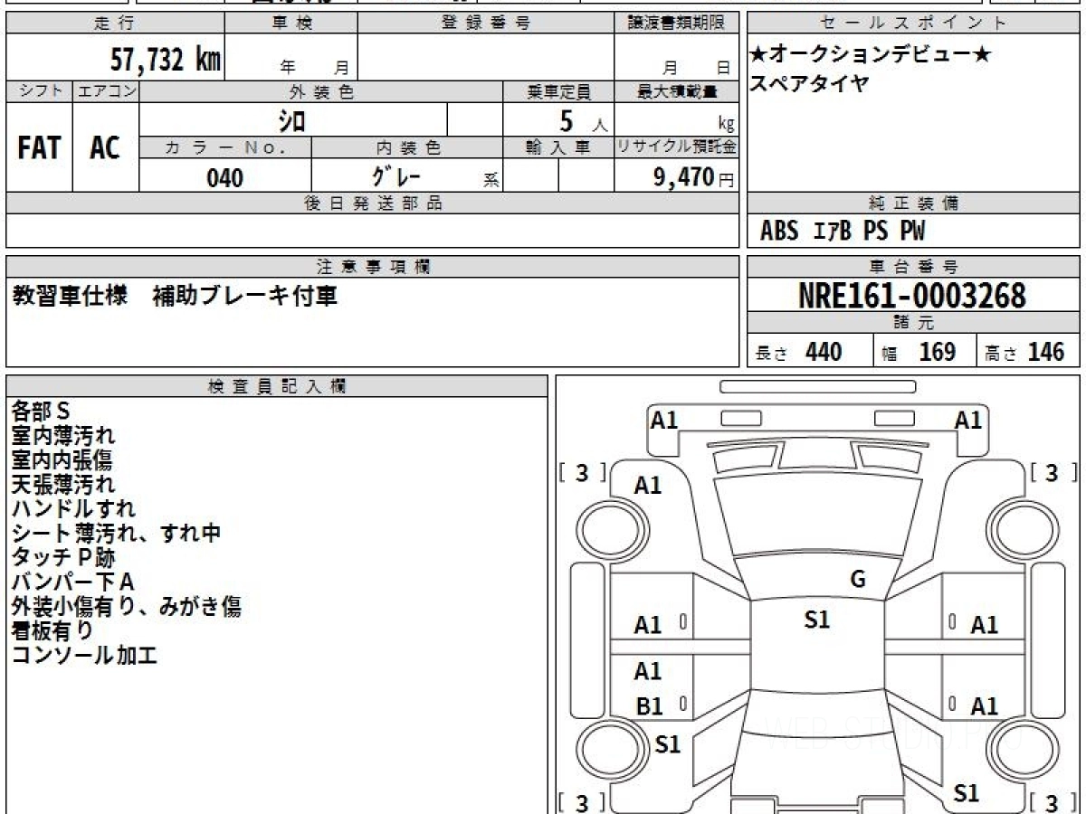
Task: Click the 外装色 header
Action: pos(321,91)
